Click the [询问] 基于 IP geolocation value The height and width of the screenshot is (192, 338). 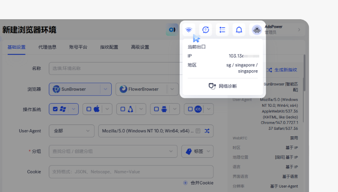pos(286,157)
